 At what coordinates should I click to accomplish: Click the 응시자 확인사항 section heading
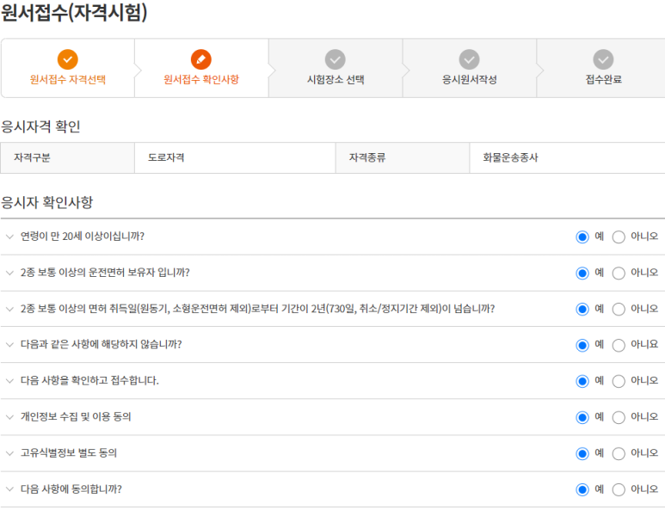coord(46,202)
